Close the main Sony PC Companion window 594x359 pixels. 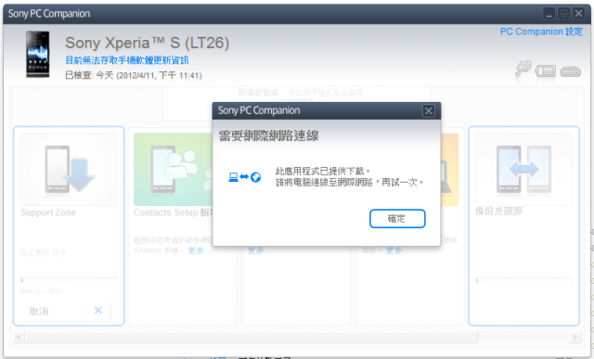pos(578,14)
